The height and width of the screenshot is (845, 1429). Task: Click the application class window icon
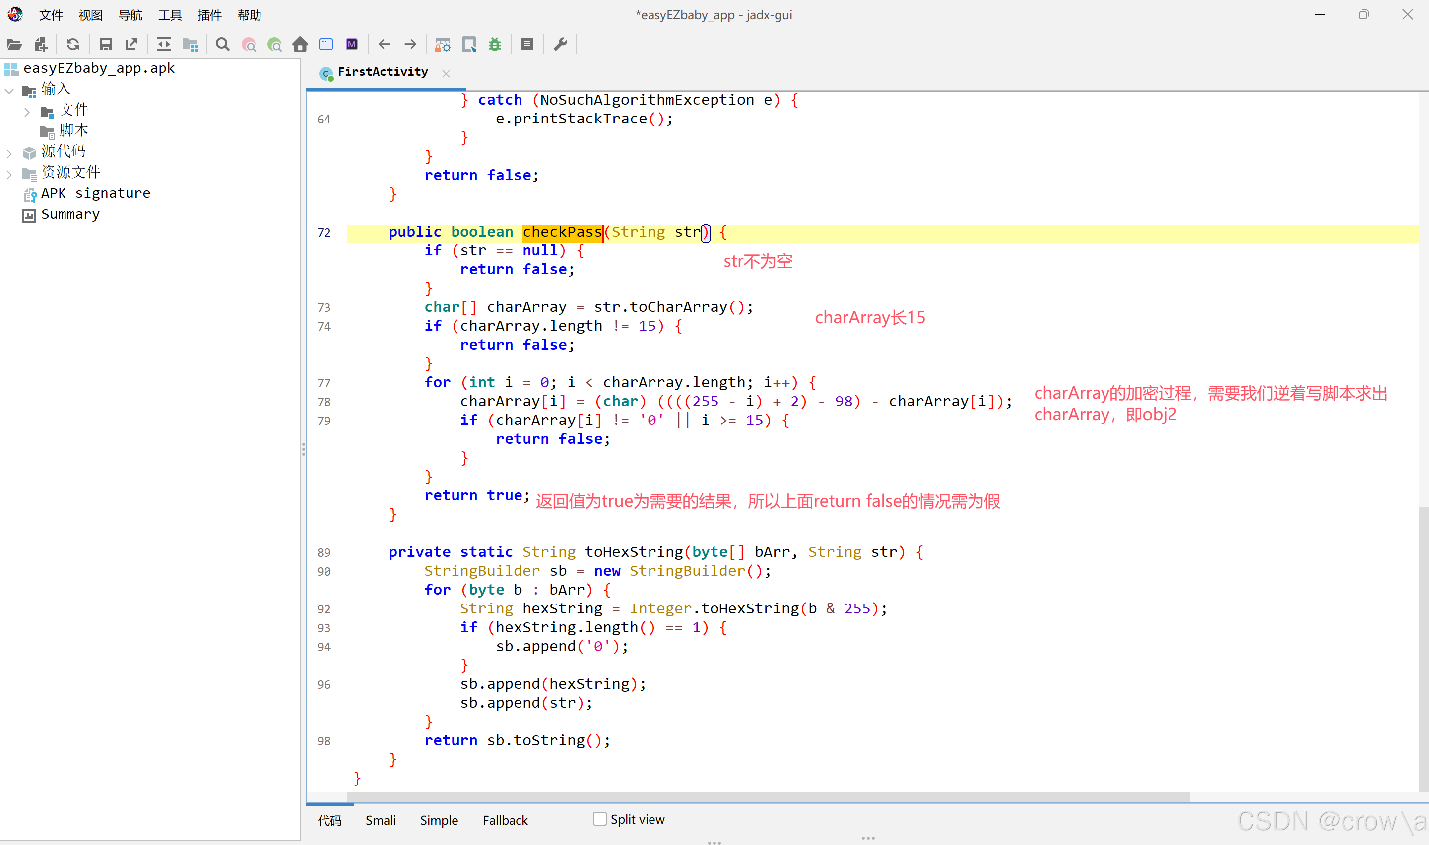326,45
